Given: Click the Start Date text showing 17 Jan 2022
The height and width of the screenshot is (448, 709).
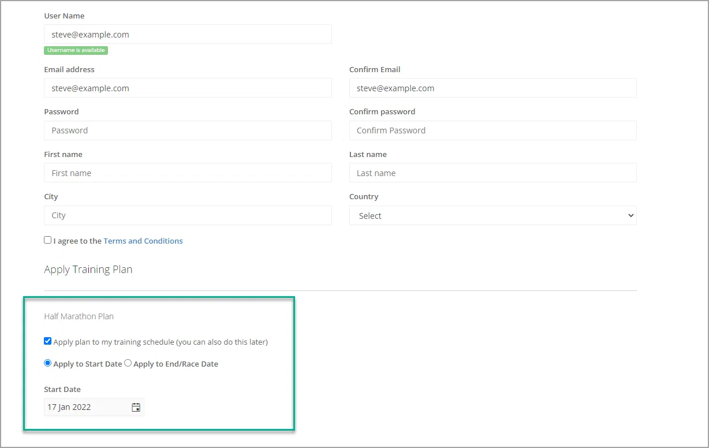Looking at the screenshot, I should pyautogui.click(x=69, y=407).
